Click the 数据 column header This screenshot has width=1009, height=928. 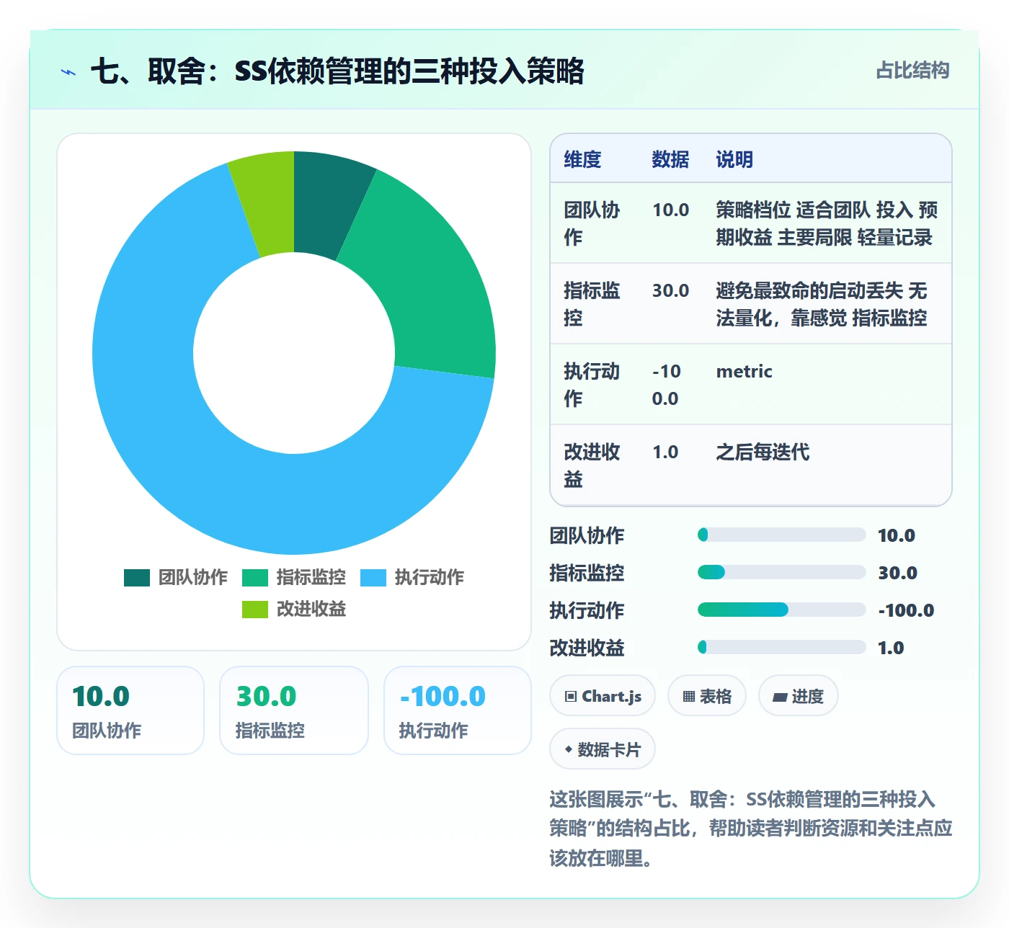tap(670, 159)
